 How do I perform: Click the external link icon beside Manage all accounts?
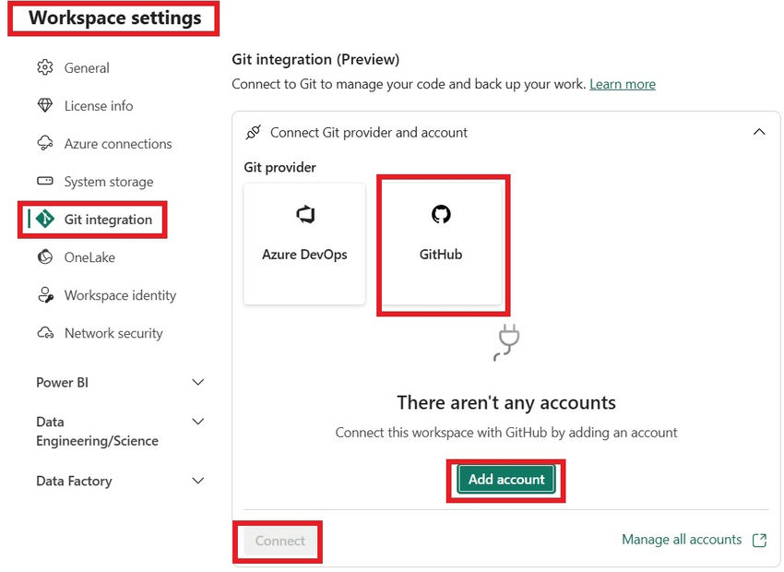point(759,541)
